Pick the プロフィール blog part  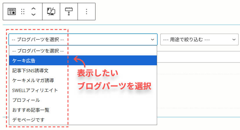pos(26,100)
